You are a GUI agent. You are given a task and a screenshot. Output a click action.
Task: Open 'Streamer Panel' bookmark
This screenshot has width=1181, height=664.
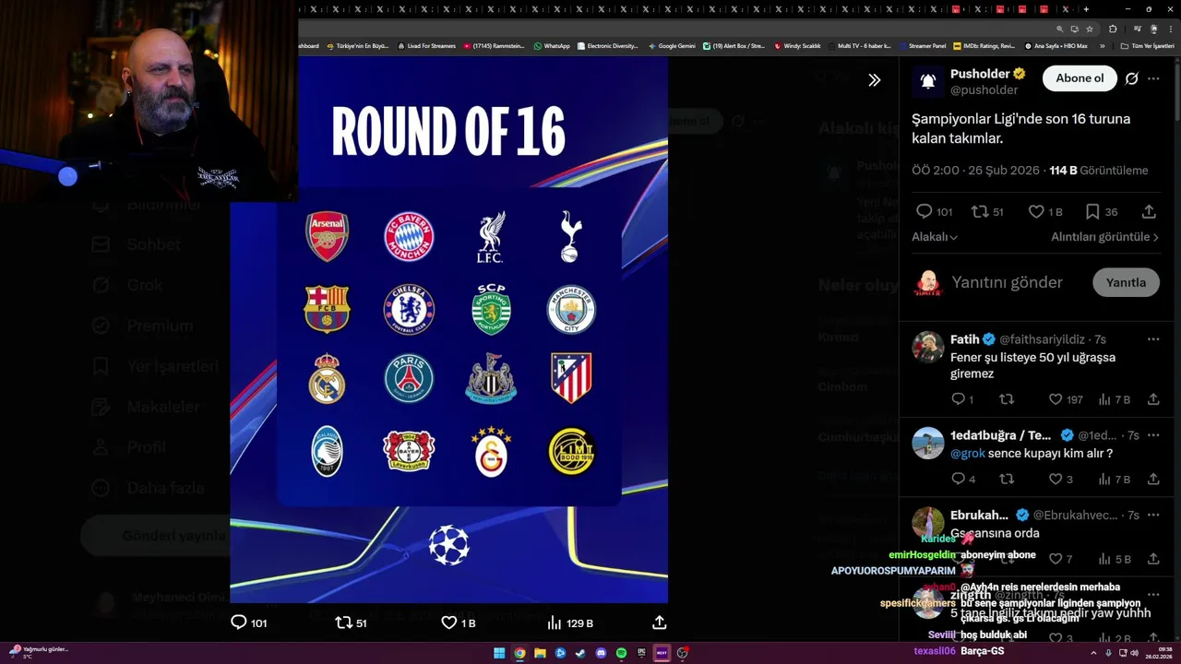click(x=922, y=45)
